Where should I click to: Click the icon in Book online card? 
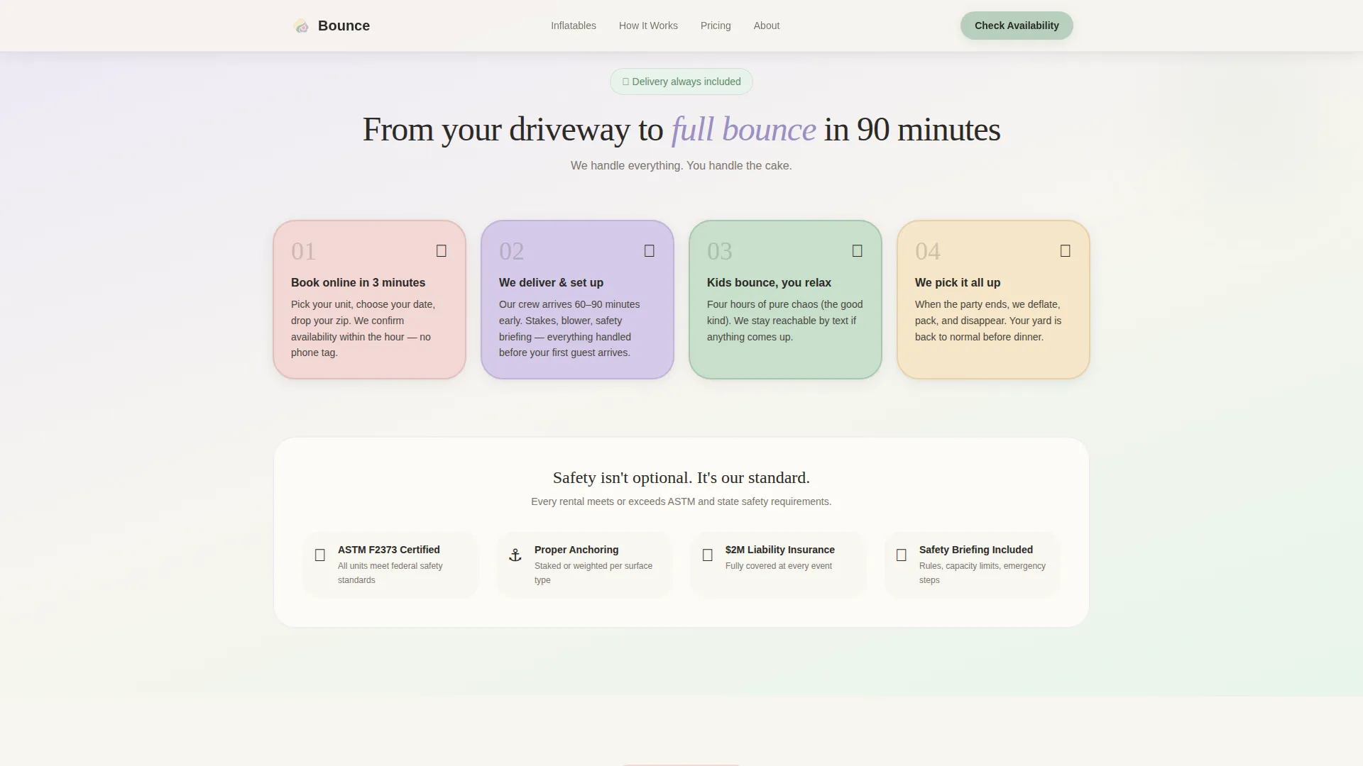click(442, 251)
